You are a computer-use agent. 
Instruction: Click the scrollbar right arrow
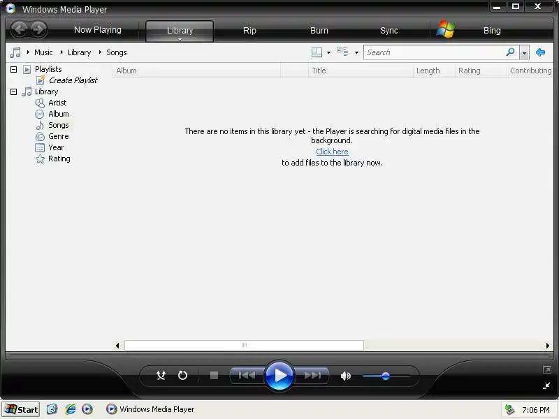click(548, 345)
